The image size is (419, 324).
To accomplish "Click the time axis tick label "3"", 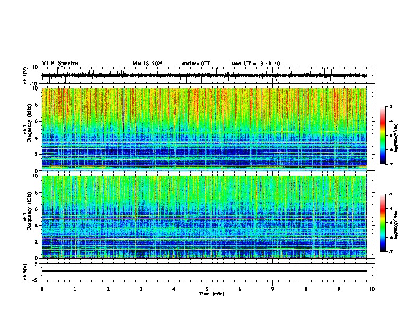I will click(x=141, y=289).
